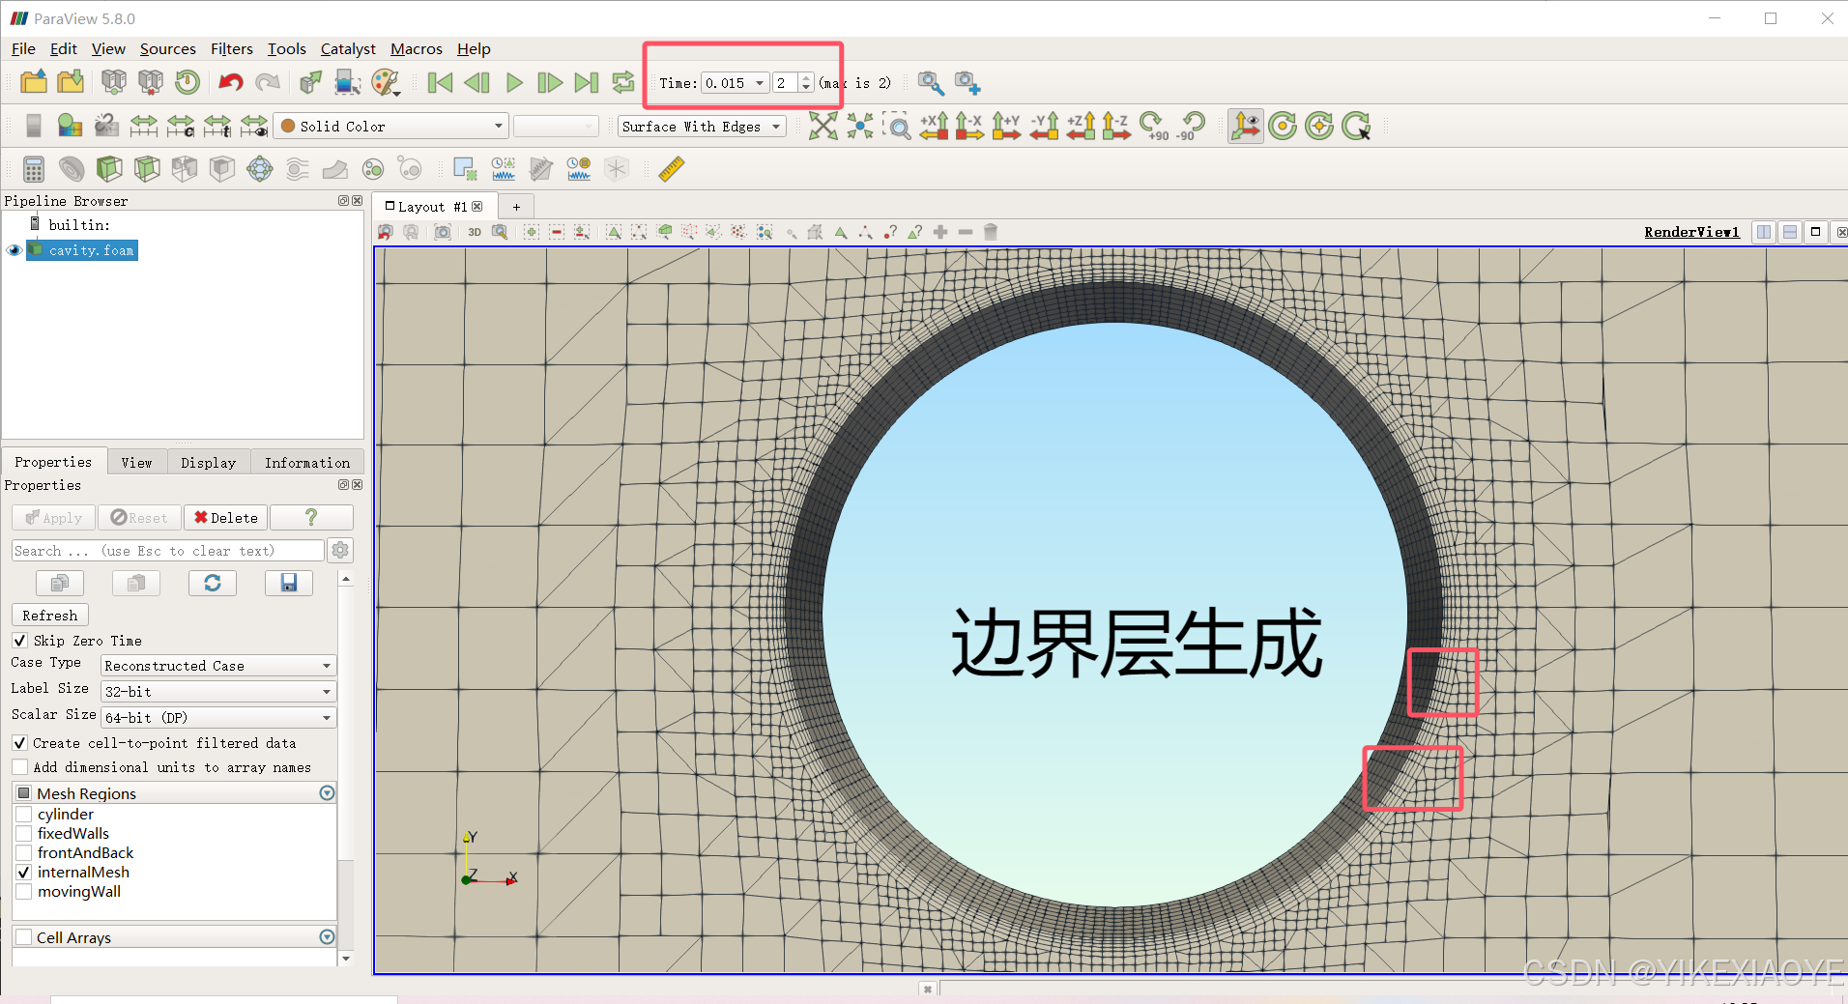Select the Calculator filter icon
Image resolution: width=1848 pixels, height=1004 pixels.
(x=33, y=168)
